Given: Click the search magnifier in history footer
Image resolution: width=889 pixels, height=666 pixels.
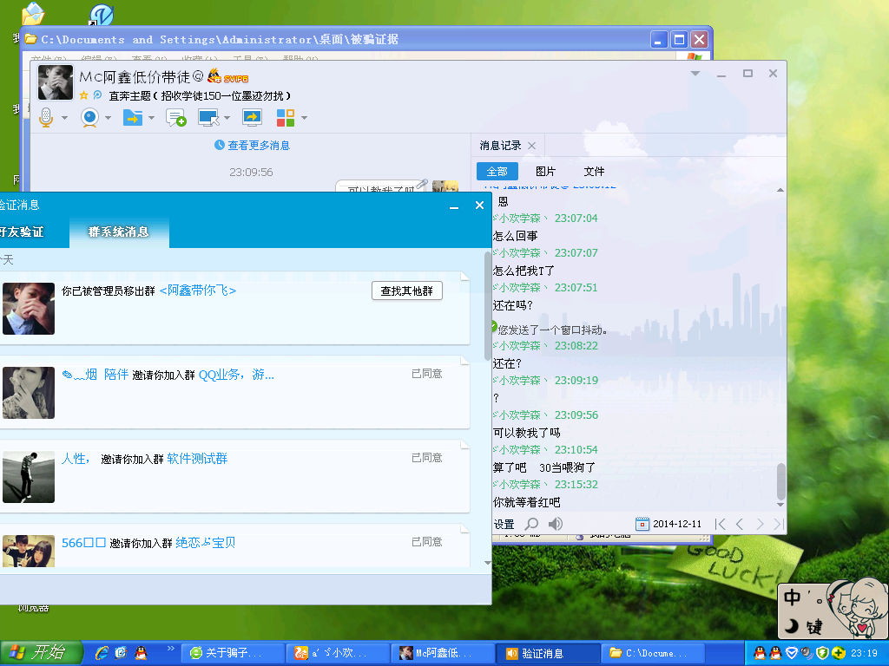Looking at the screenshot, I should (531, 524).
